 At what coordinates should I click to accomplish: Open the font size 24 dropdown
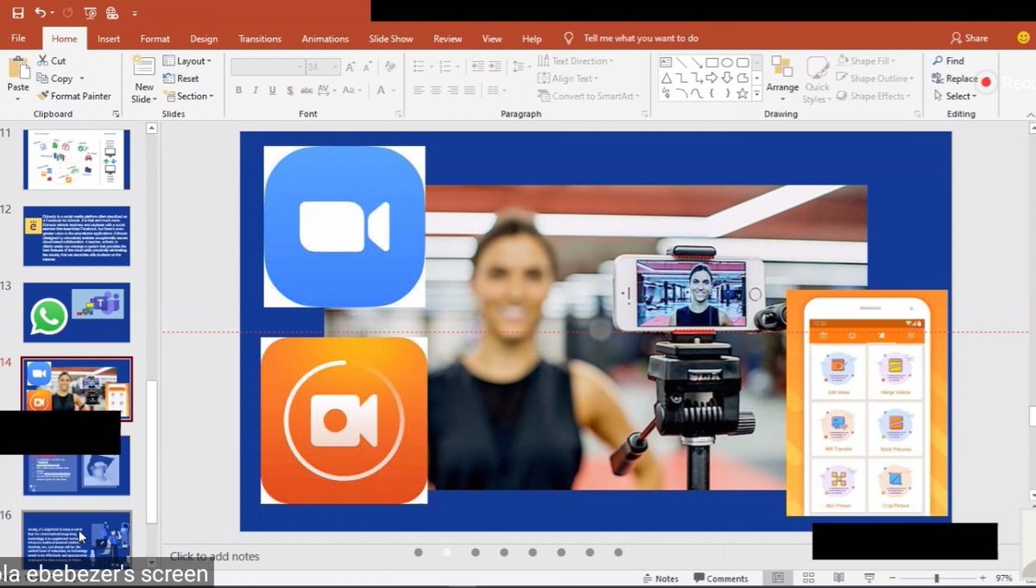323,66
